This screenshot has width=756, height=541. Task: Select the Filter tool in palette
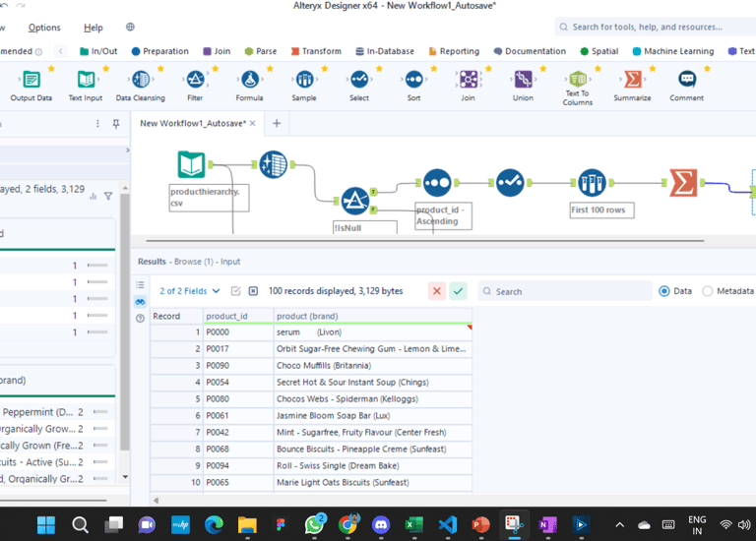195,86
